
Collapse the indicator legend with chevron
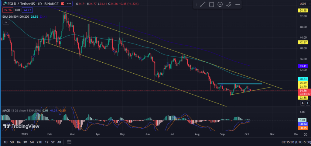click(6, 23)
